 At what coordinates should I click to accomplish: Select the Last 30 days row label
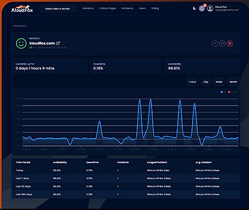tap(23, 187)
